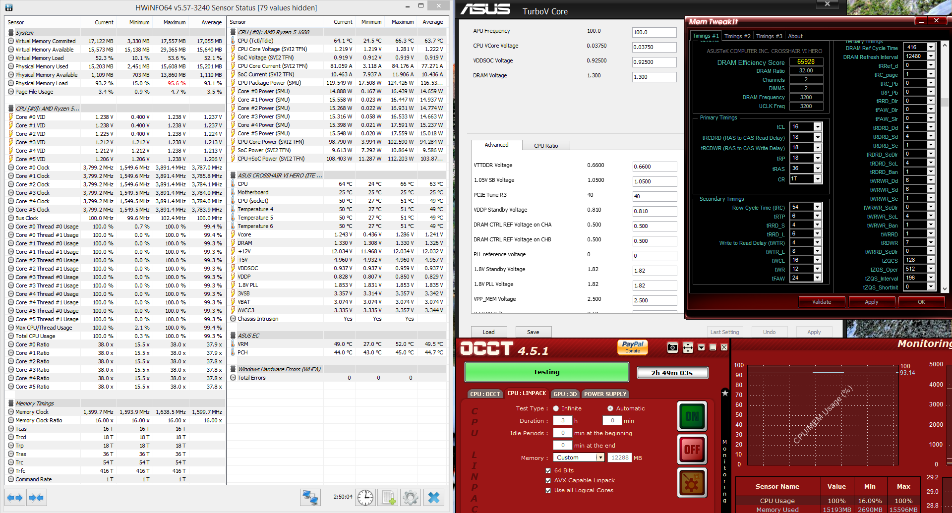The height and width of the screenshot is (513, 952).
Task: Click the Mem TweakIt scrollbar down arrow
Action: click(945, 288)
